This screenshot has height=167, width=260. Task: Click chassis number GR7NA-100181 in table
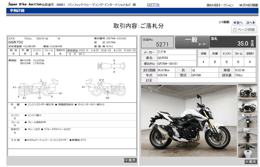[x=167, y=64]
